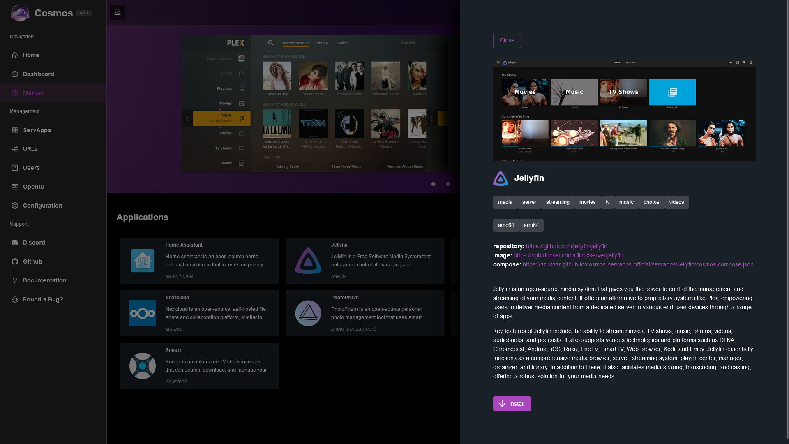Open the Users icon under Management
789x444 pixels.
pyautogui.click(x=15, y=168)
